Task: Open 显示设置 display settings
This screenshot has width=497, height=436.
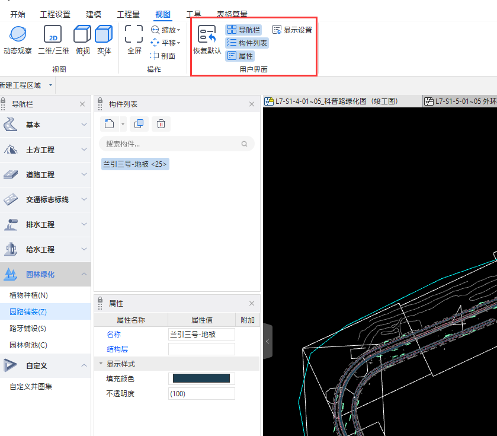Action: (292, 30)
